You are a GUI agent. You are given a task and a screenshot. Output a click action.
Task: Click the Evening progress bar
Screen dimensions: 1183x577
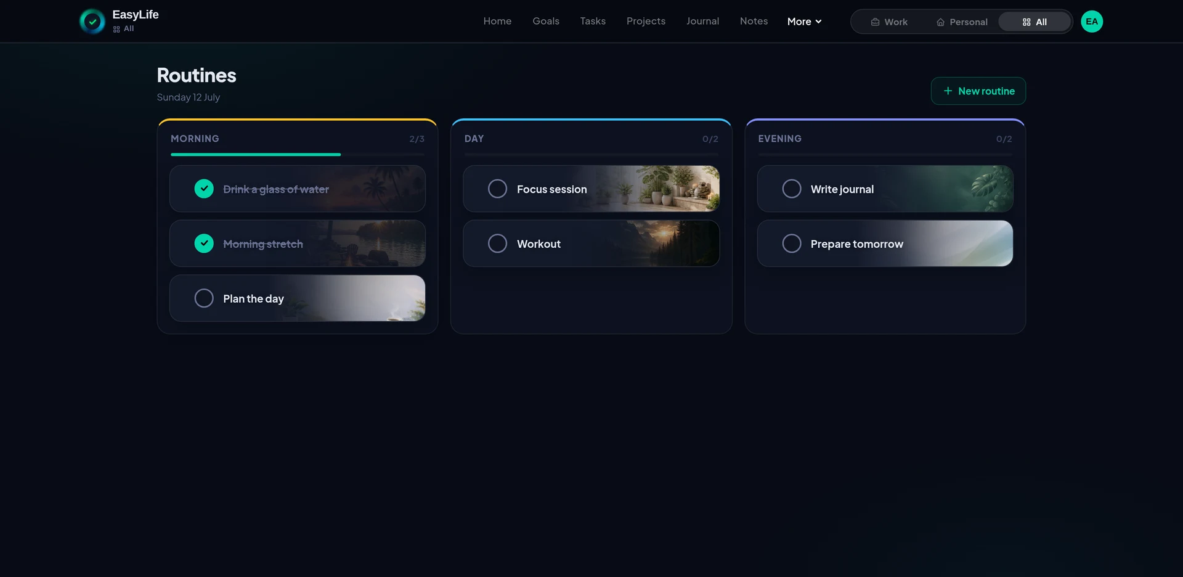click(885, 155)
